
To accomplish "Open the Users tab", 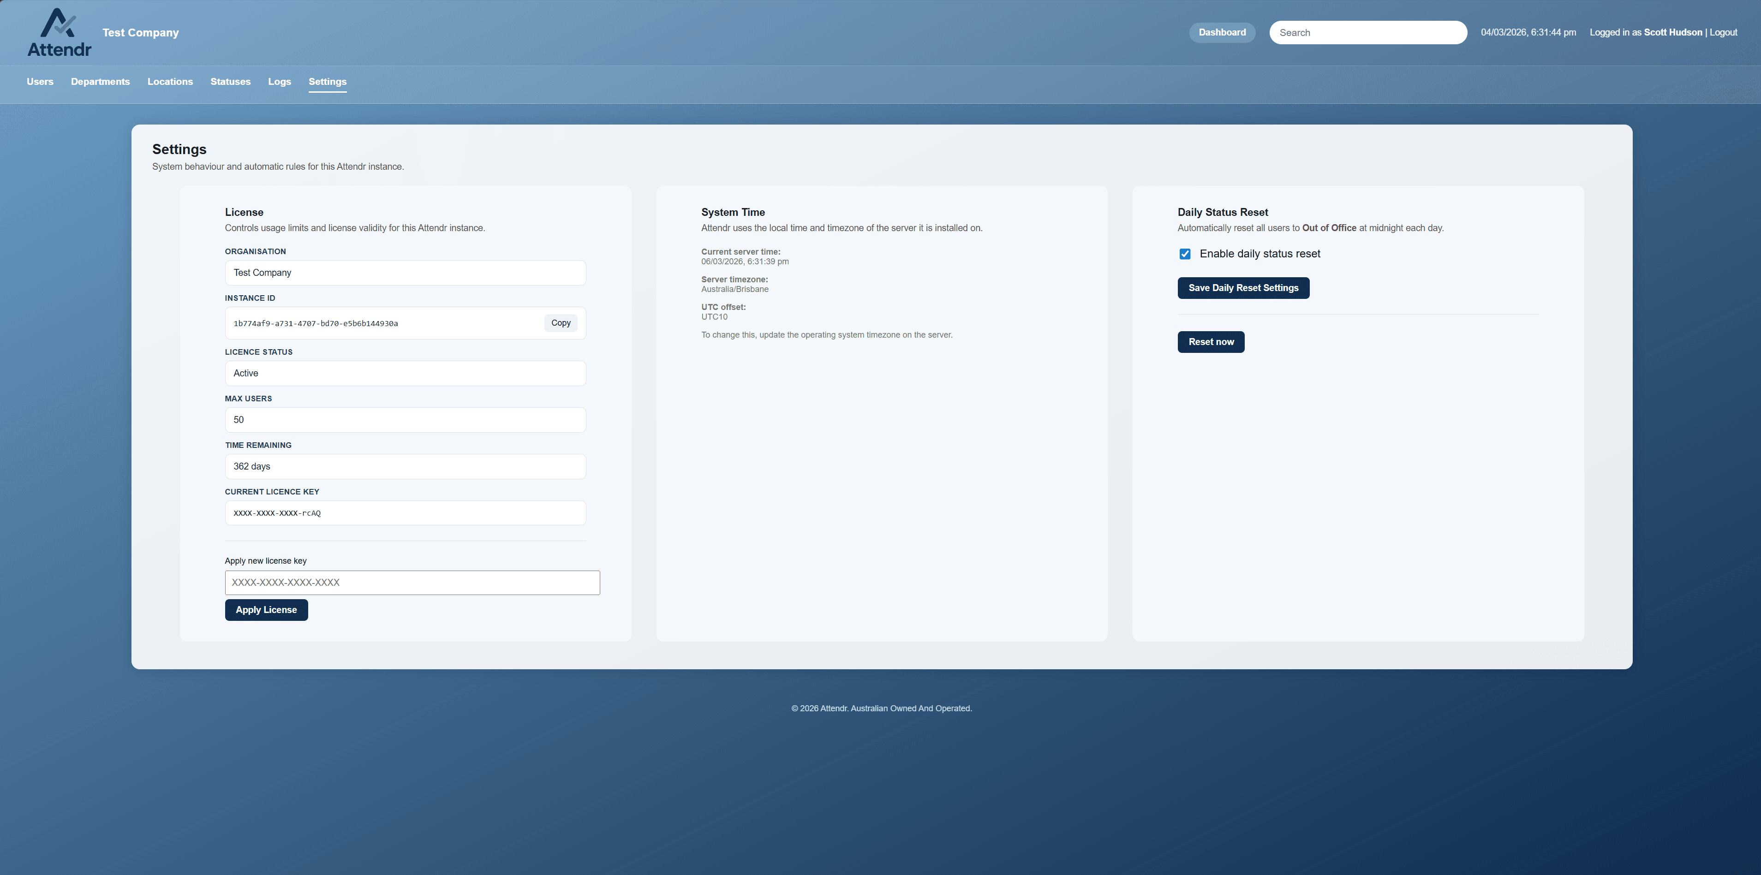I will (39, 81).
